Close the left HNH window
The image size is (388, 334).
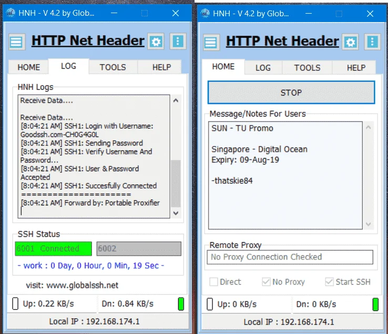tap(176, 13)
